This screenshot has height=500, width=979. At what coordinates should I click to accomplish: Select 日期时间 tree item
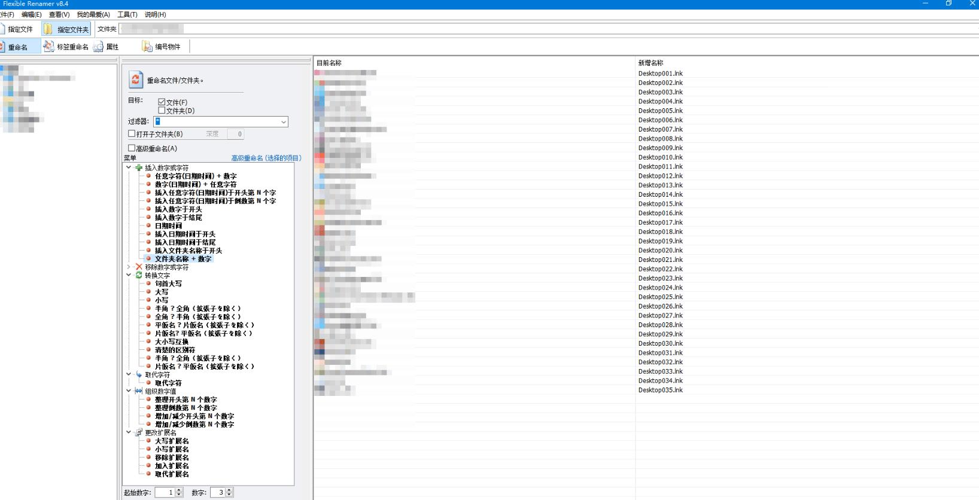(168, 226)
